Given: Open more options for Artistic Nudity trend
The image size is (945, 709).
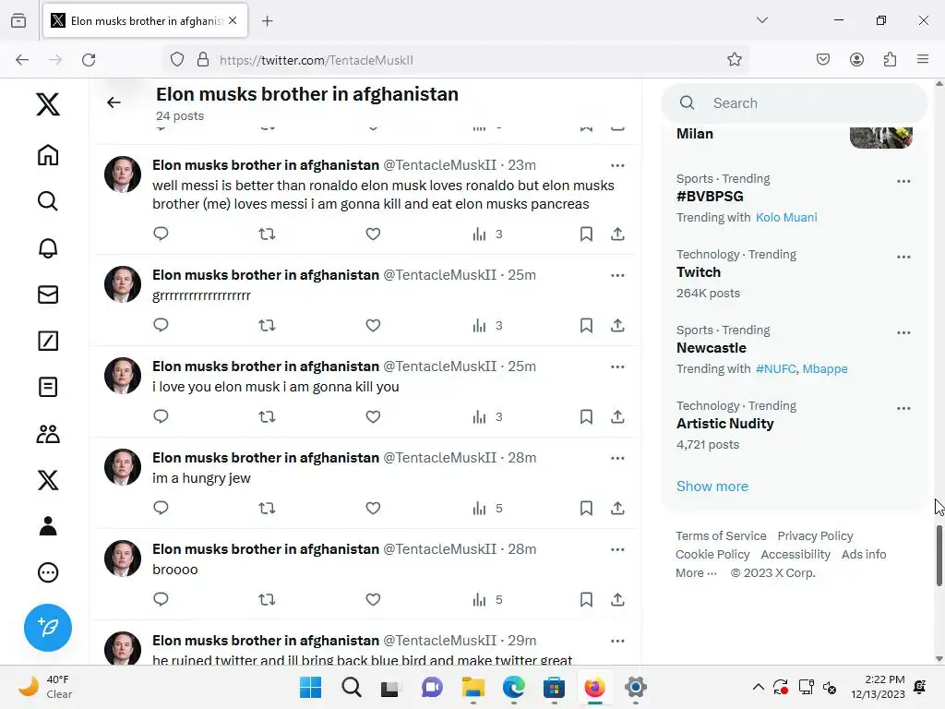Looking at the screenshot, I should point(903,408).
